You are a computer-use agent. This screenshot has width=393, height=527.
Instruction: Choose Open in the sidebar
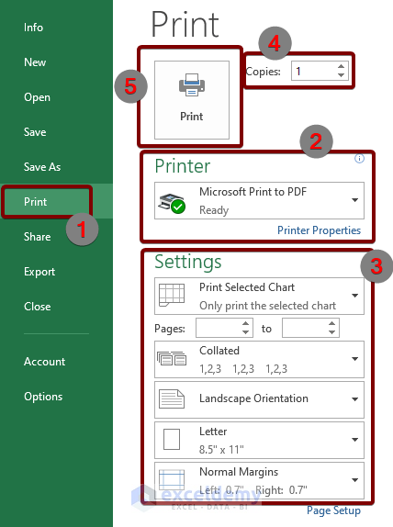pyautogui.click(x=37, y=97)
